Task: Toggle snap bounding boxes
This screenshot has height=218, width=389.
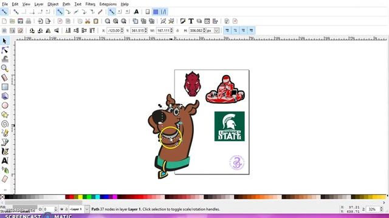Action: tap(16, 12)
